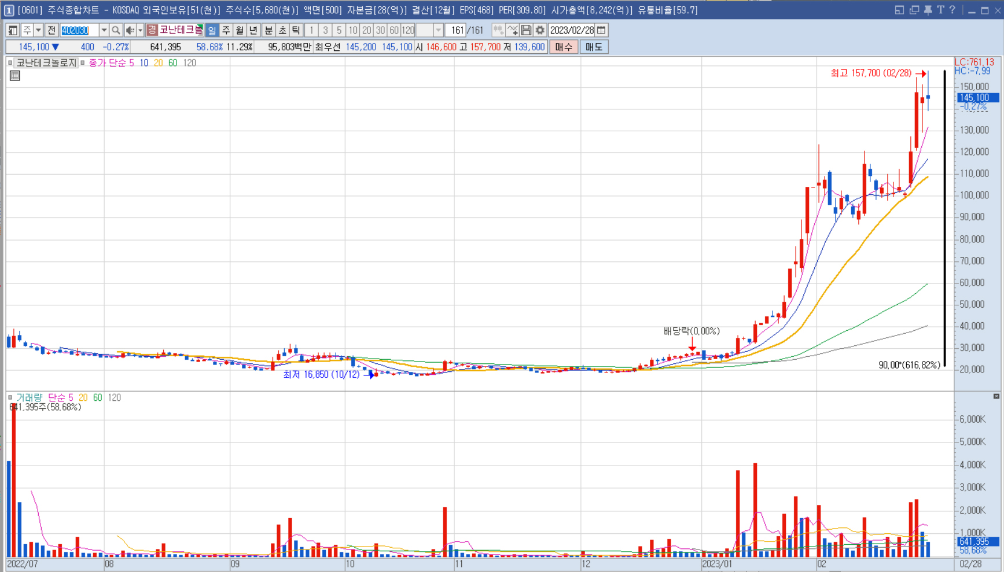
Task: Click the blue 10-day moving average label
Action: [x=144, y=62]
